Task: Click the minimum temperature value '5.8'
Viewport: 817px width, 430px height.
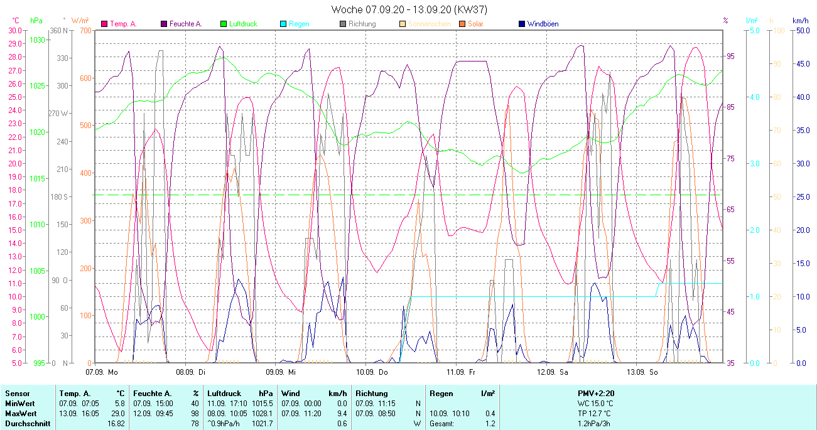Action: click(120, 403)
